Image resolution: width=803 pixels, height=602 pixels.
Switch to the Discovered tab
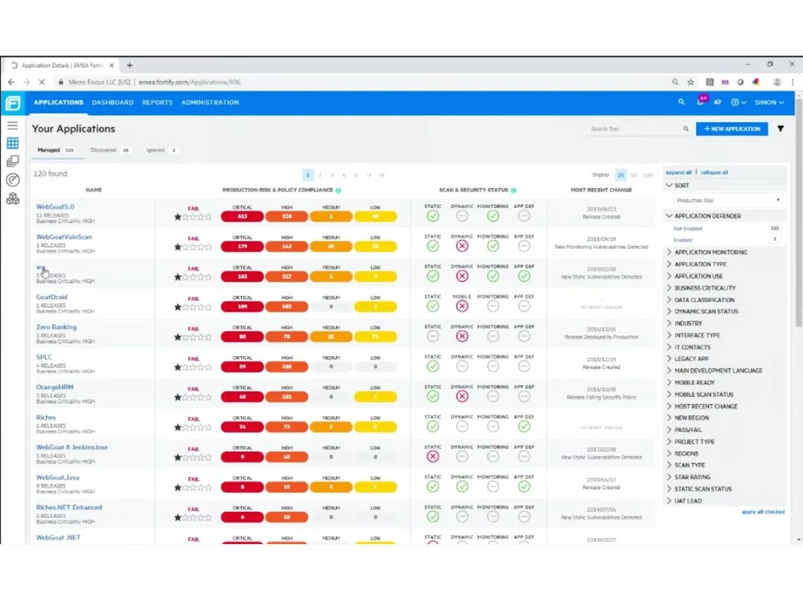(103, 150)
